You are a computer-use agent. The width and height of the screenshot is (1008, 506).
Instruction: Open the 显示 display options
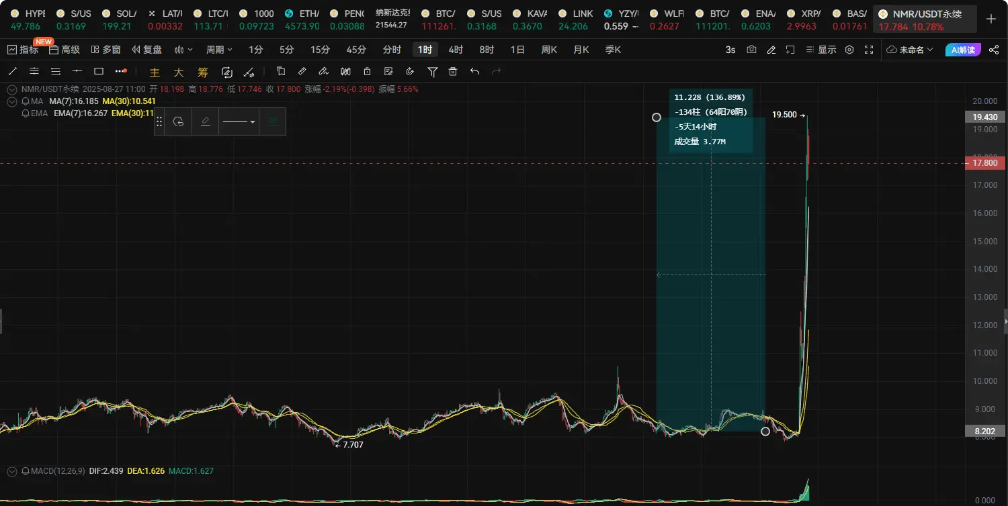(x=821, y=50)
